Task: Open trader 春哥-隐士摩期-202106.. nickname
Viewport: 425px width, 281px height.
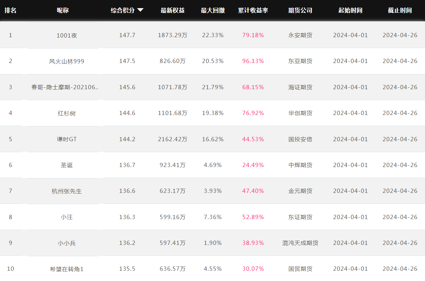Action: point(65,87)
